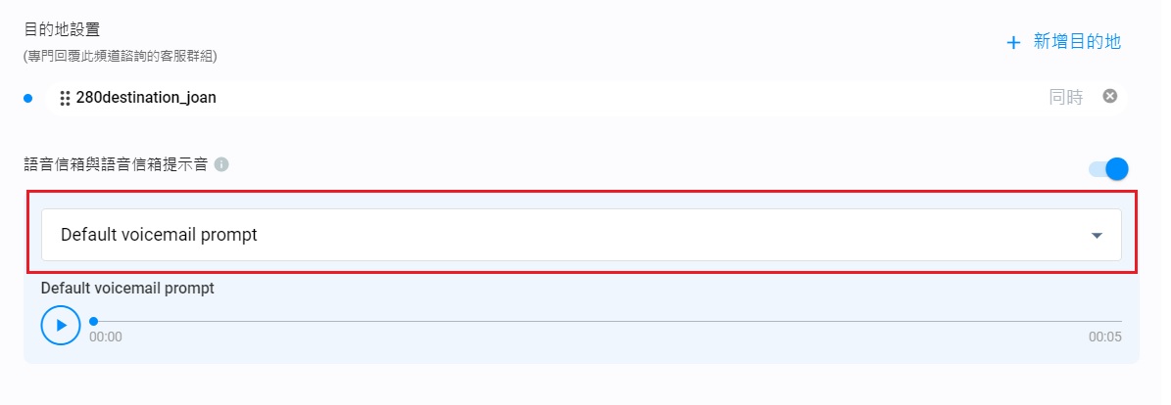
Task: Click the blue dot before 280destination_joan
Action: (27, 98)
